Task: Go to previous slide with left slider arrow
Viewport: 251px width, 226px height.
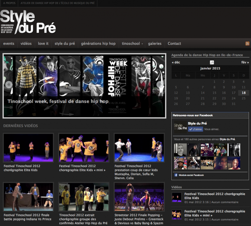Action: coord(9,84)
